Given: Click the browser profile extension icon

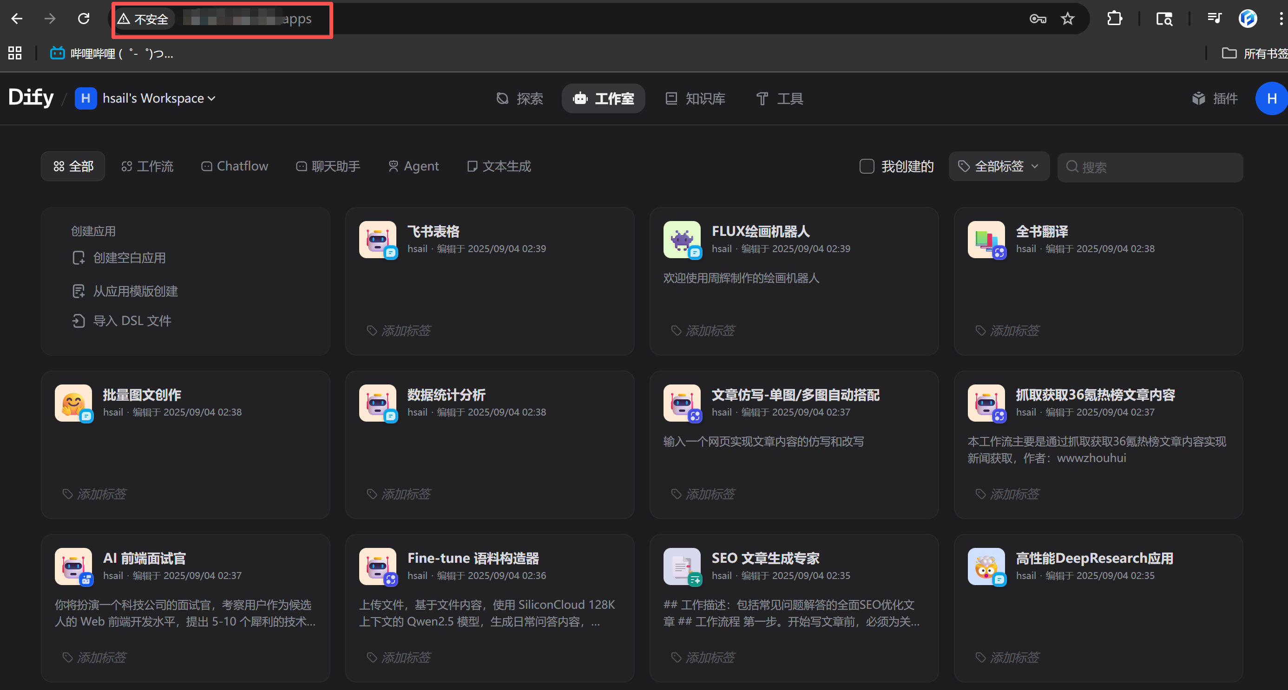Looking at the screenshot, I should tap(1248, 19).
